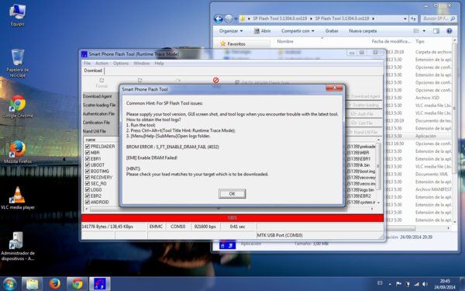Image resolution: width=465 pixels, height=291 pixels.
Task: Click the Tipo column header in Explorer
Action: (419, 42)
